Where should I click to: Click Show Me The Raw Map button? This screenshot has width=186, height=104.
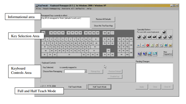point(103,26)
